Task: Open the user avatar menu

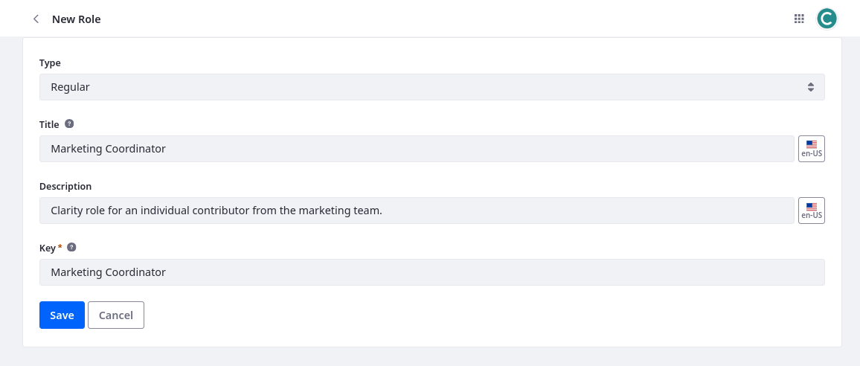Action: pos(827,19)
